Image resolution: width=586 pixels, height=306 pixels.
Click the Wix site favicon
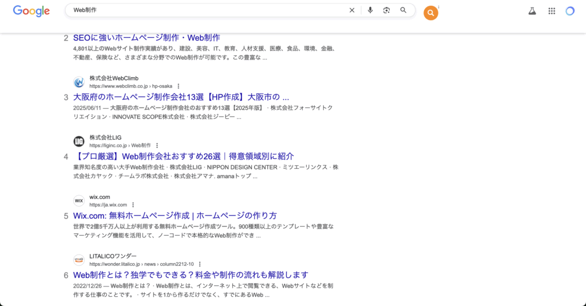click(79, 201)
